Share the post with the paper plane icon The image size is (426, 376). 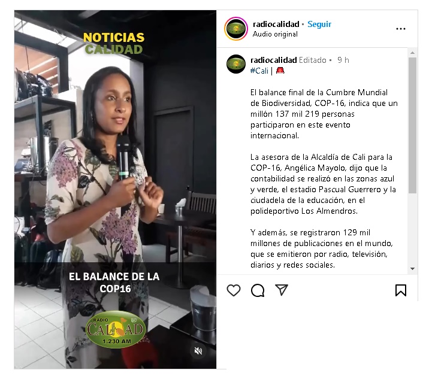[282, 290]
